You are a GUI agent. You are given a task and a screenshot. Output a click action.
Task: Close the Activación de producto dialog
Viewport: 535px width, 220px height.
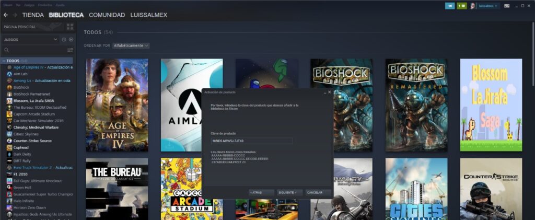329,92
